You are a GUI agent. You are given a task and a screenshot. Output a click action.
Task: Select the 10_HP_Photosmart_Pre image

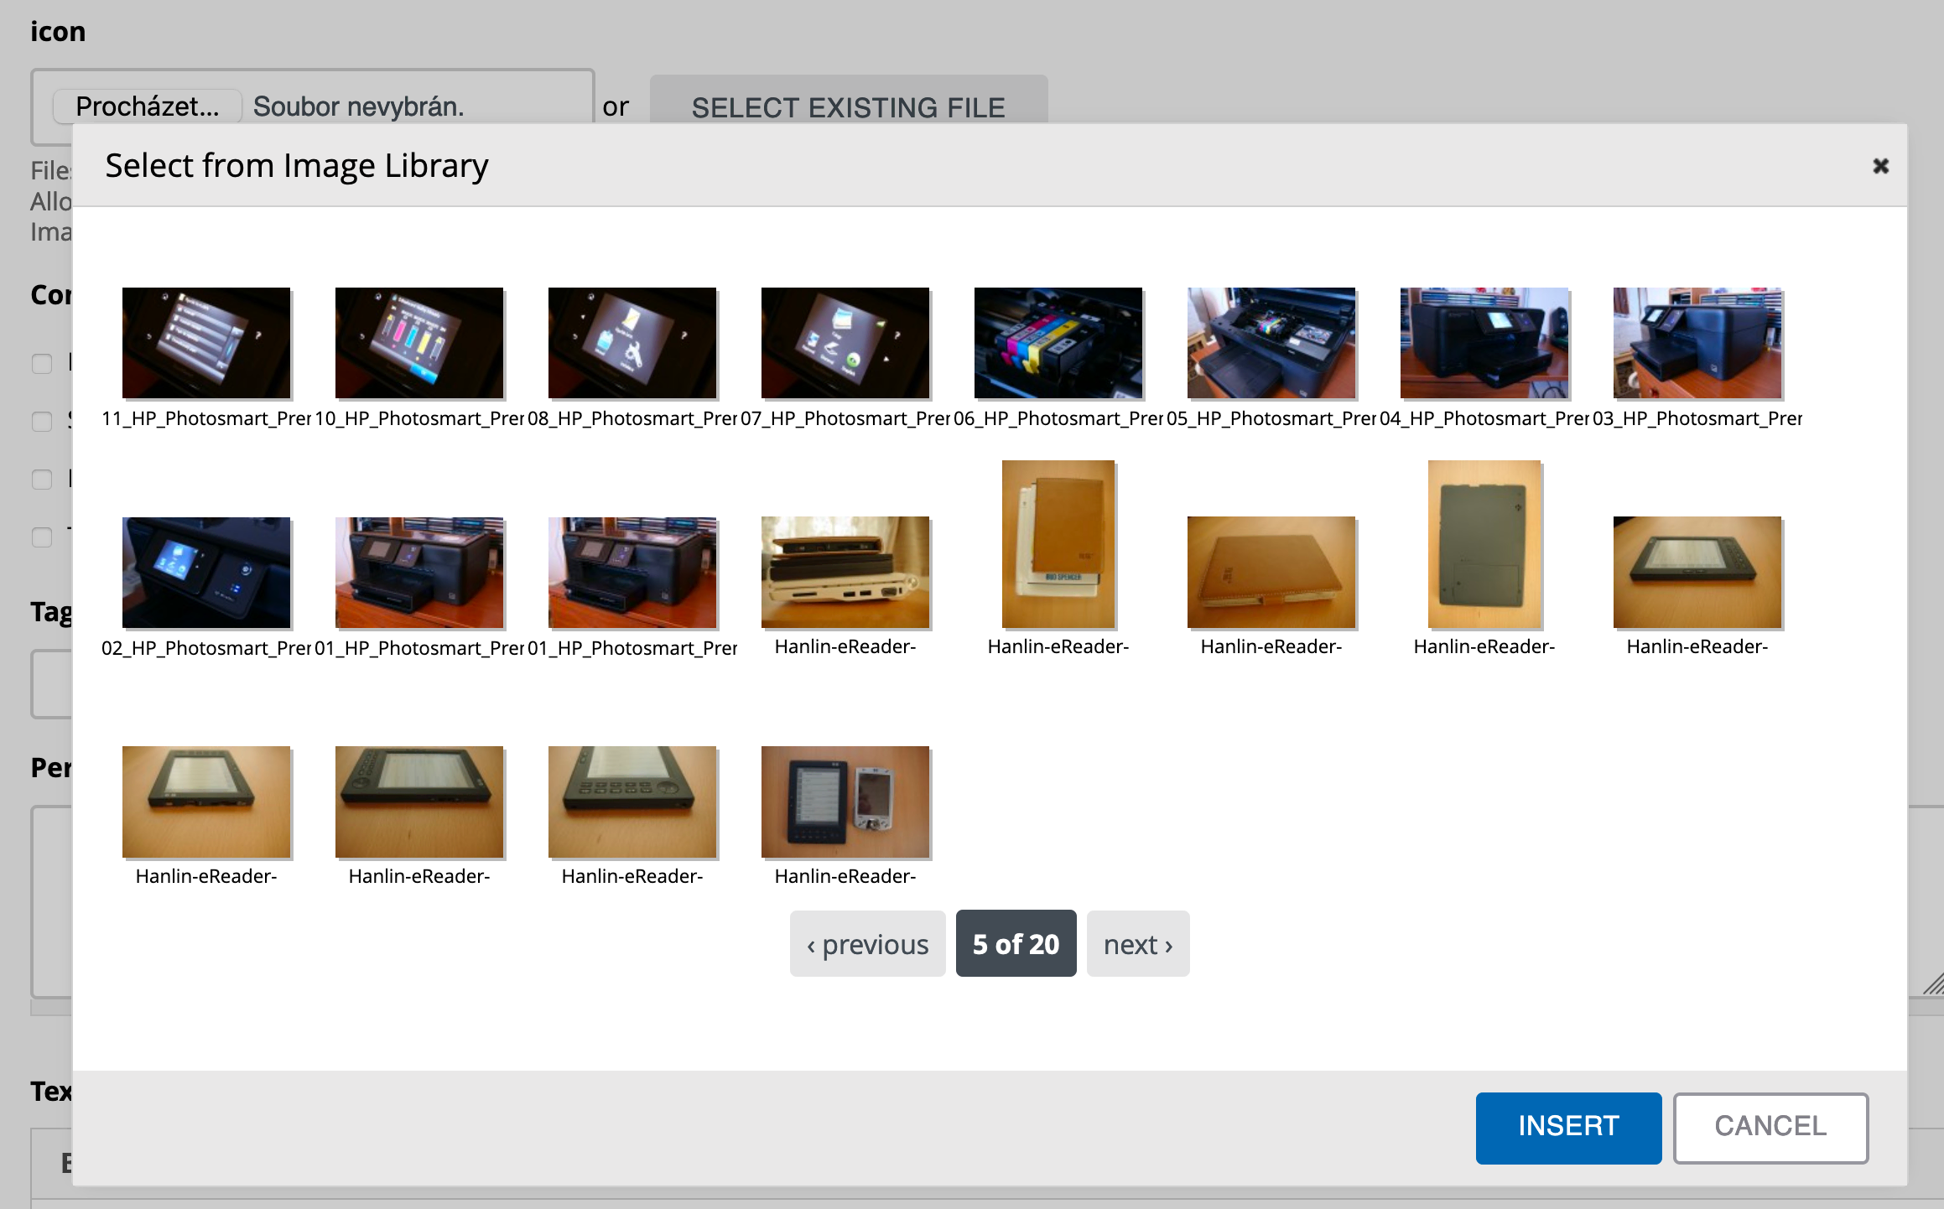click(420, 344)
